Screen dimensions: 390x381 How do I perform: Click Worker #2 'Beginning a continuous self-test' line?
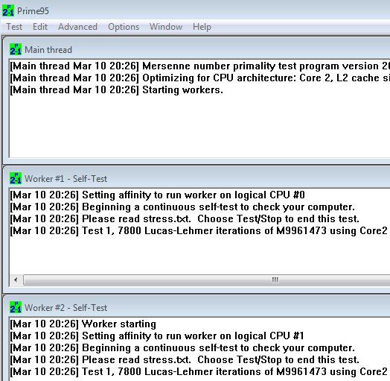click(x=182, y=348)
